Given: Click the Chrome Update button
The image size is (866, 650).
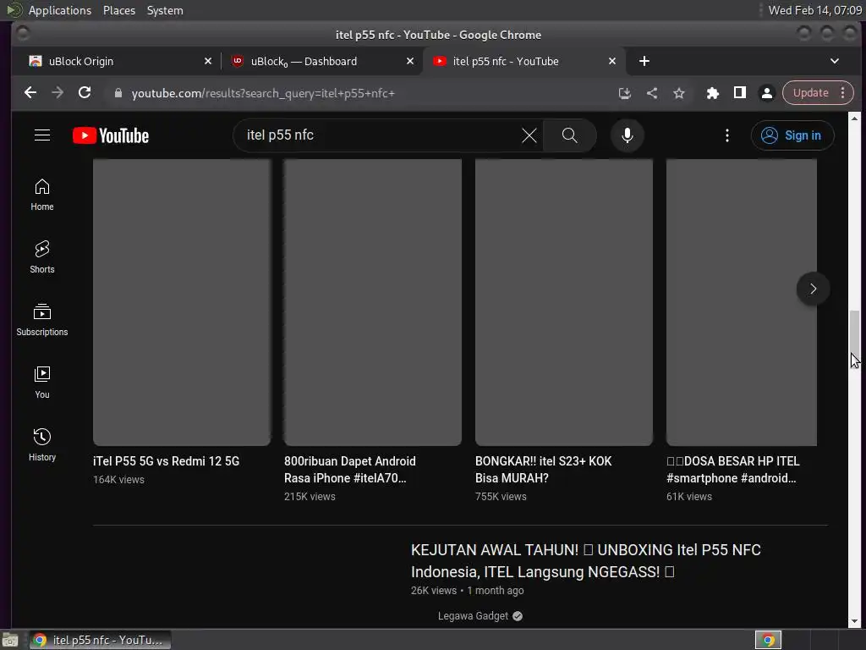Looking at the screenshot, I should pos(810,93).
